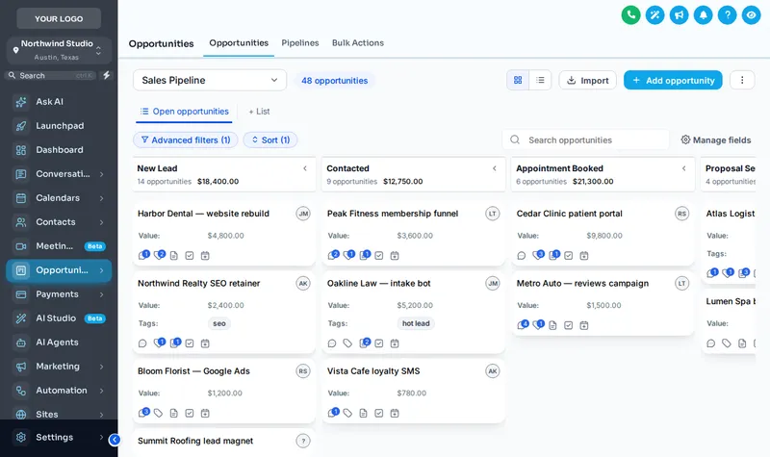Viewport: 770px width, 457px height.
Task: Click the green phone dialer icon
Action: [631, 15]
